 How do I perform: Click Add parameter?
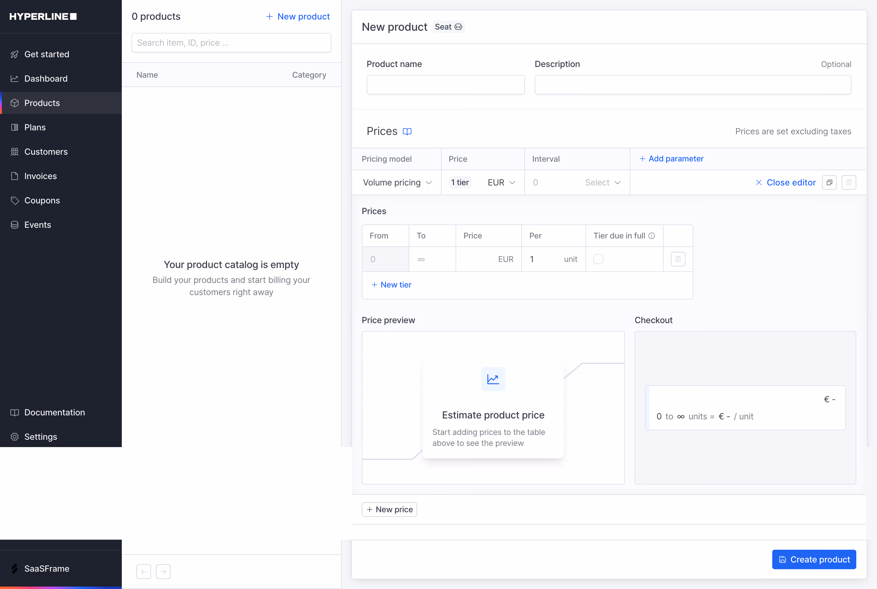[x=671, y=159]
